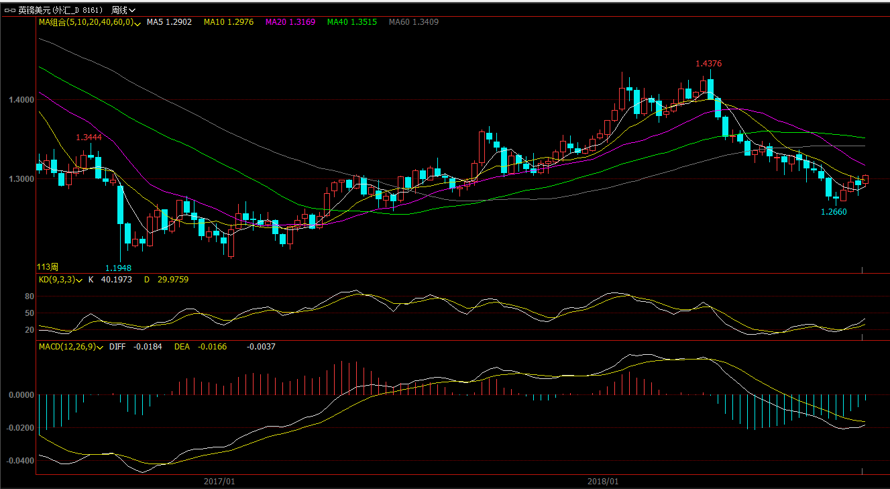890x489 pixels.
Task: Click the 2017/01 date on time axis
Action: 219,482
